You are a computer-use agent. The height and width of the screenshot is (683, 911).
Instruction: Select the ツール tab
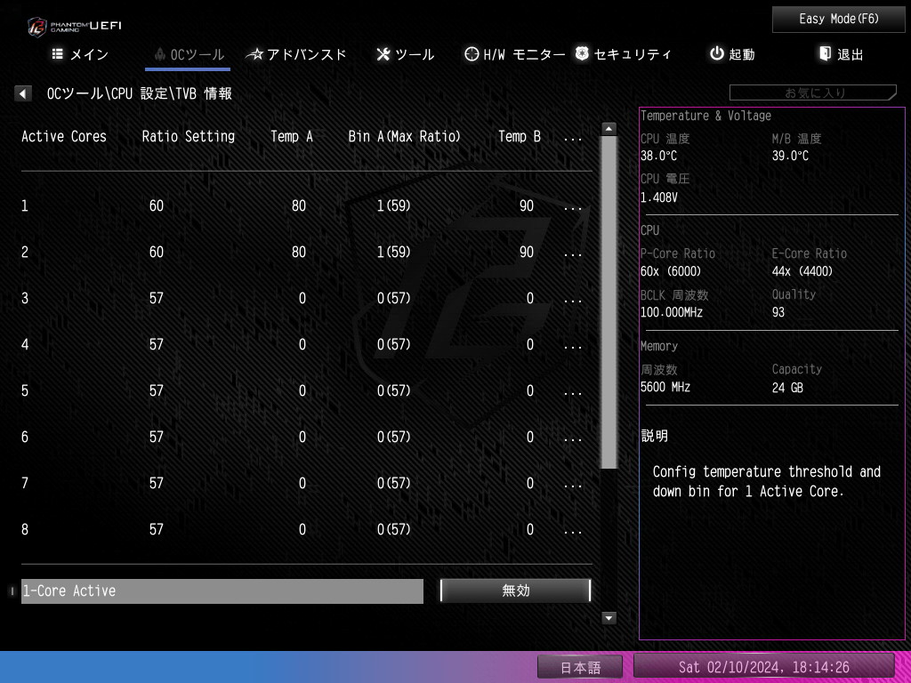click(405, 54)
